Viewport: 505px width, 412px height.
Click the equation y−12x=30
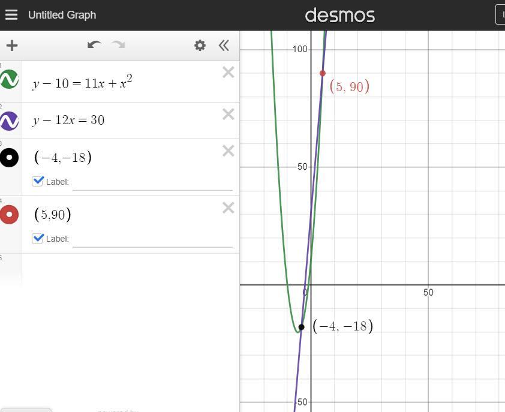tap(68, 120)
